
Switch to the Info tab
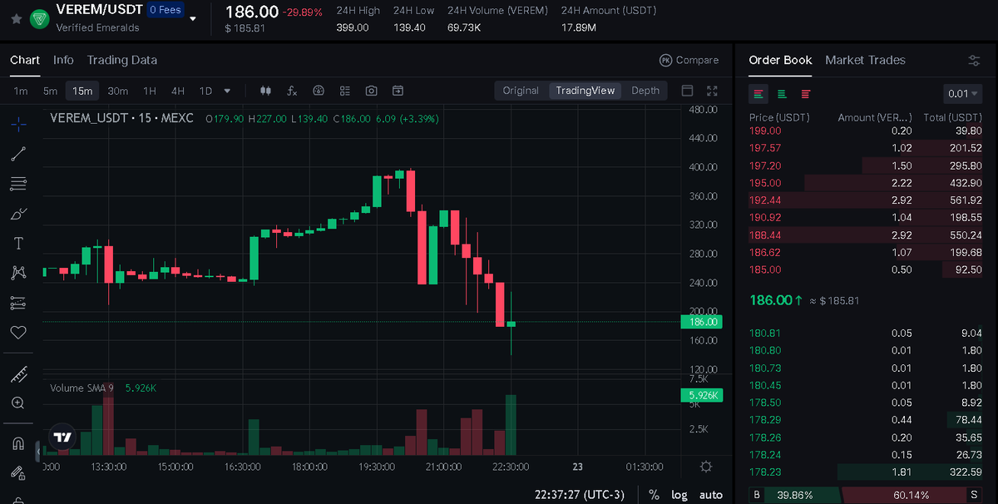point(63,60)
